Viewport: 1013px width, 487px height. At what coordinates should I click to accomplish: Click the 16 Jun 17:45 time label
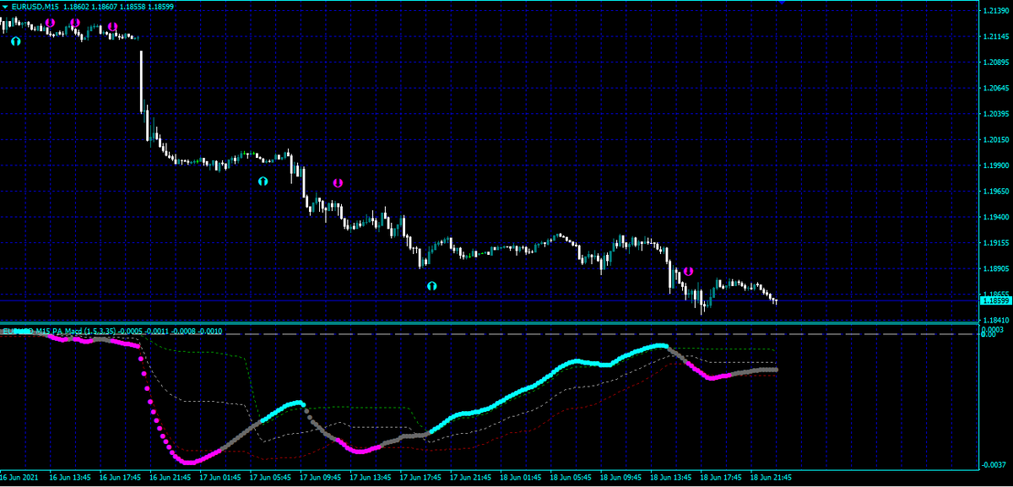point(121,477)
